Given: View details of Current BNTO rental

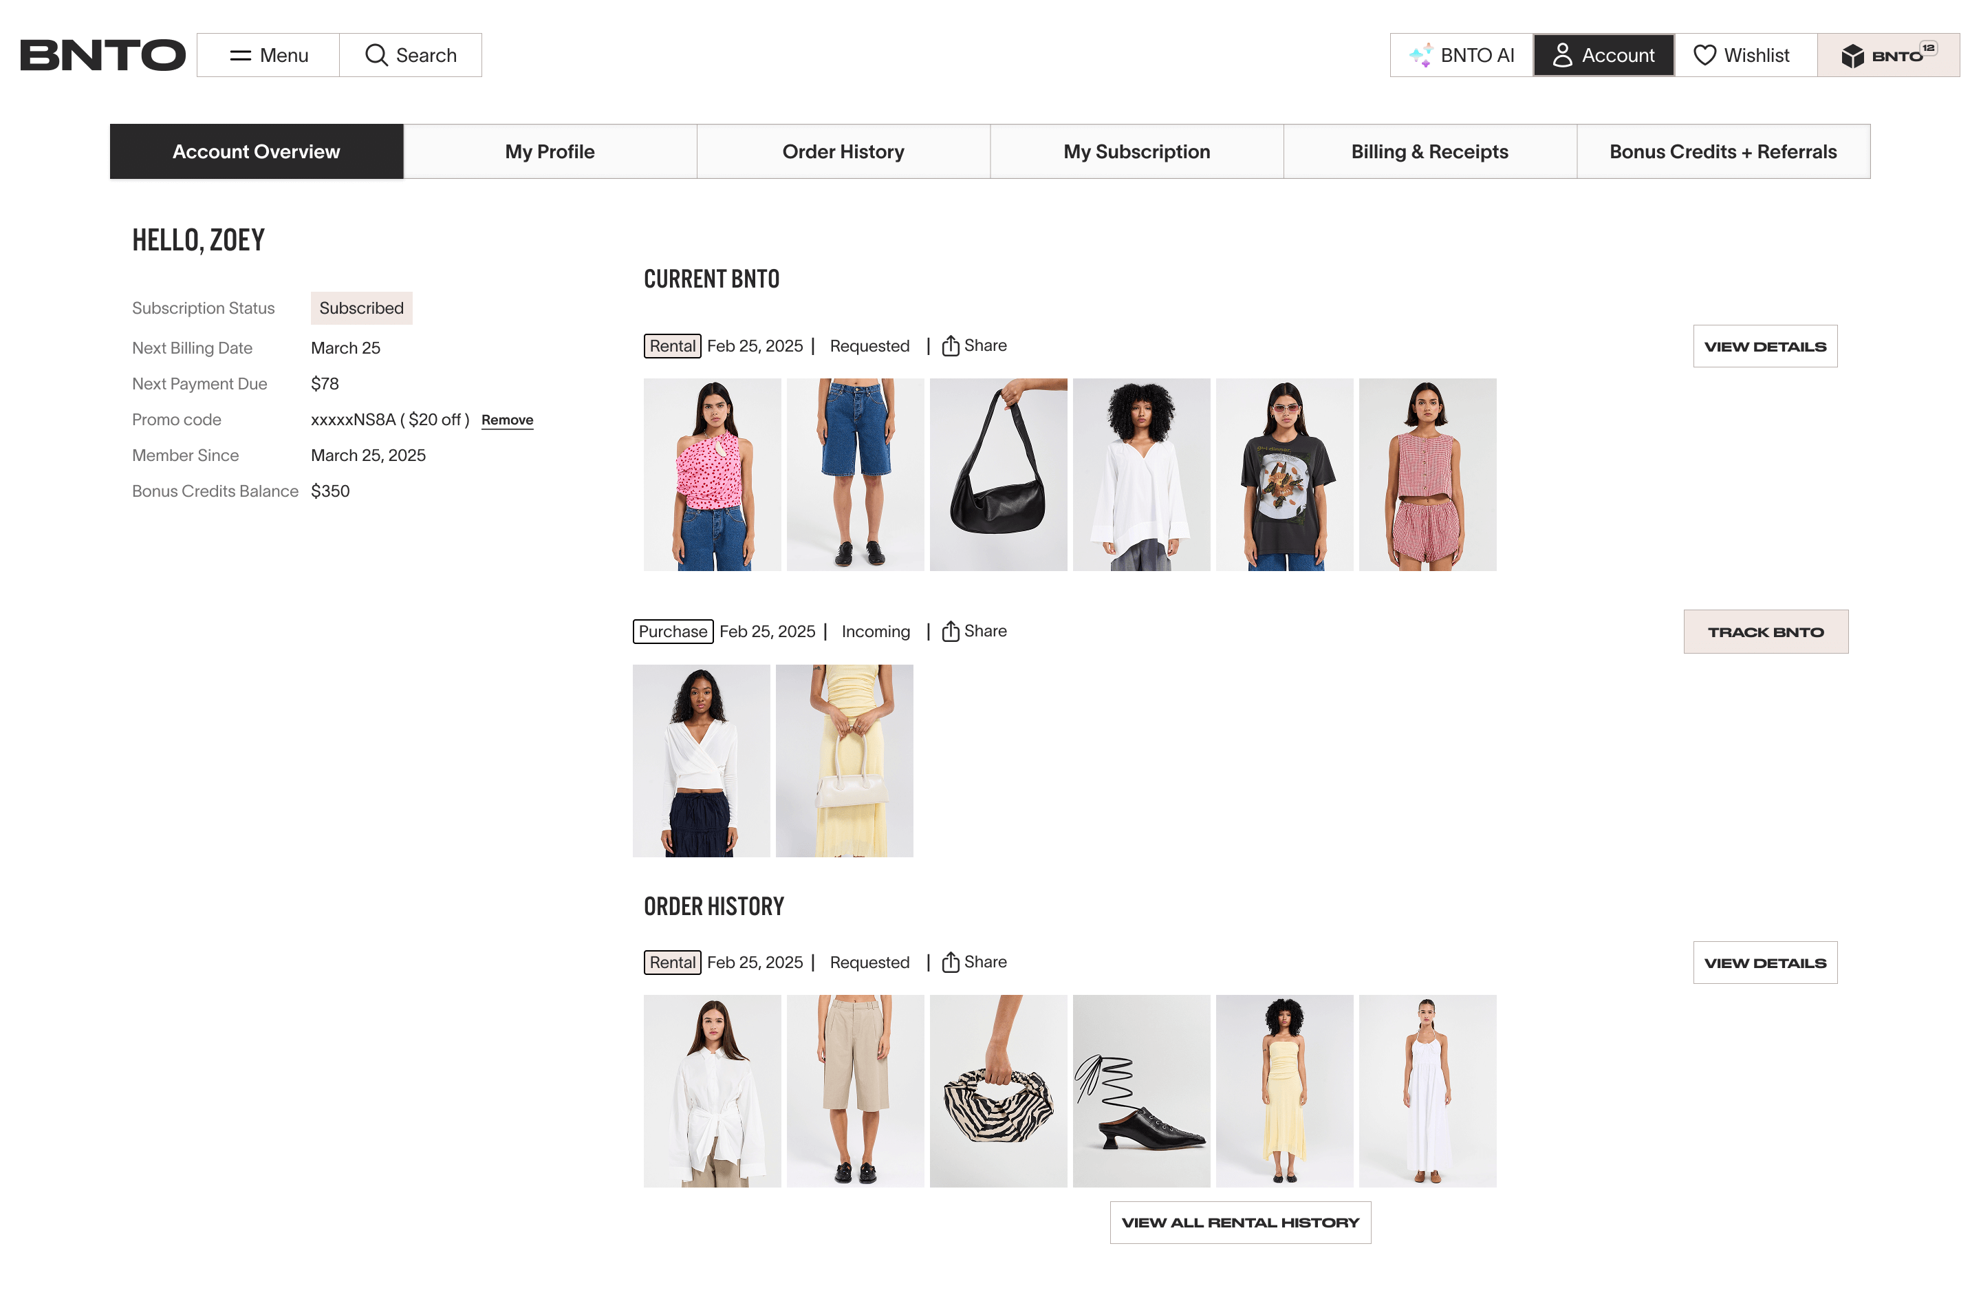Looking at the screenshot, I should 1766,346.
